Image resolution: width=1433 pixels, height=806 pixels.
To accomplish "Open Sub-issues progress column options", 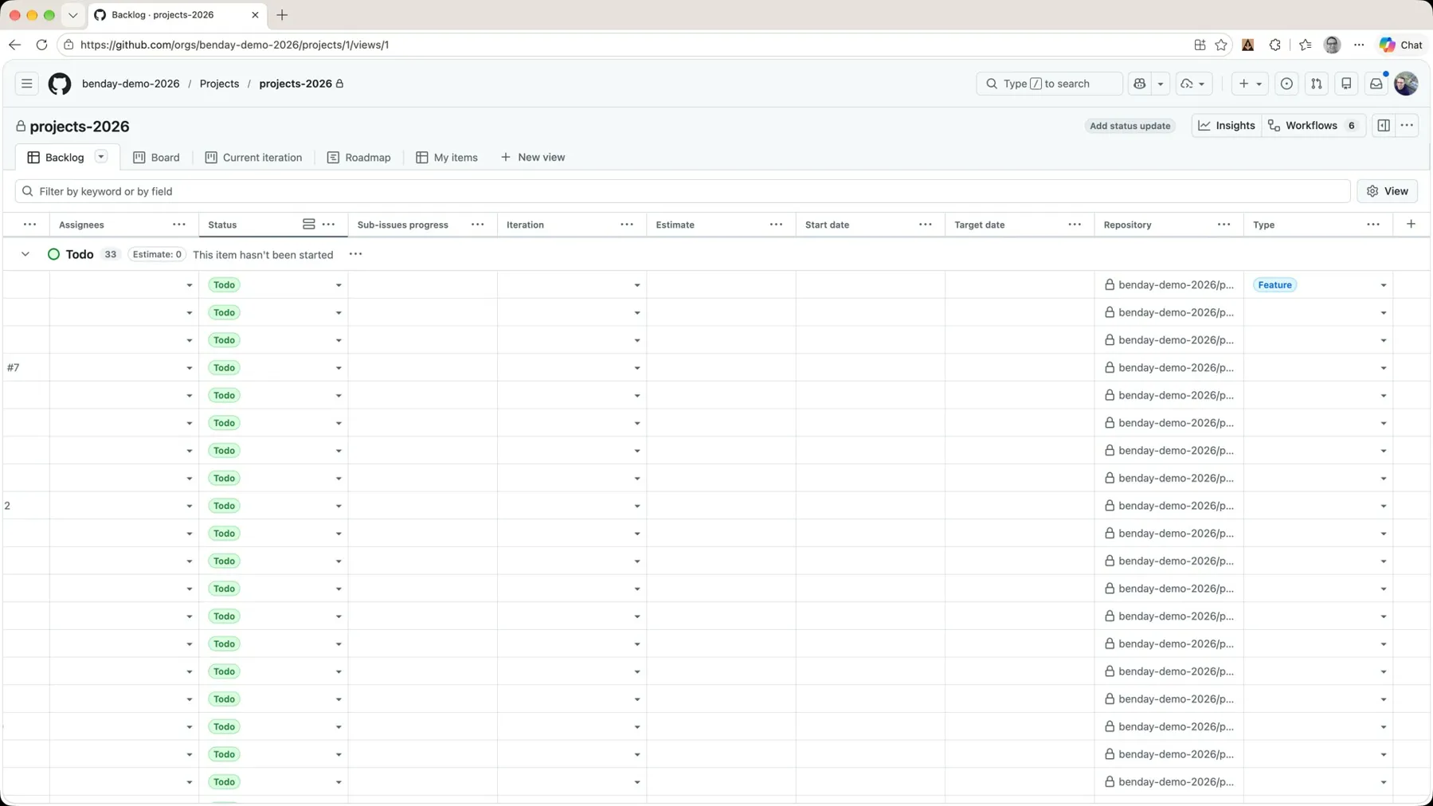I will click(x=478, y=225).
